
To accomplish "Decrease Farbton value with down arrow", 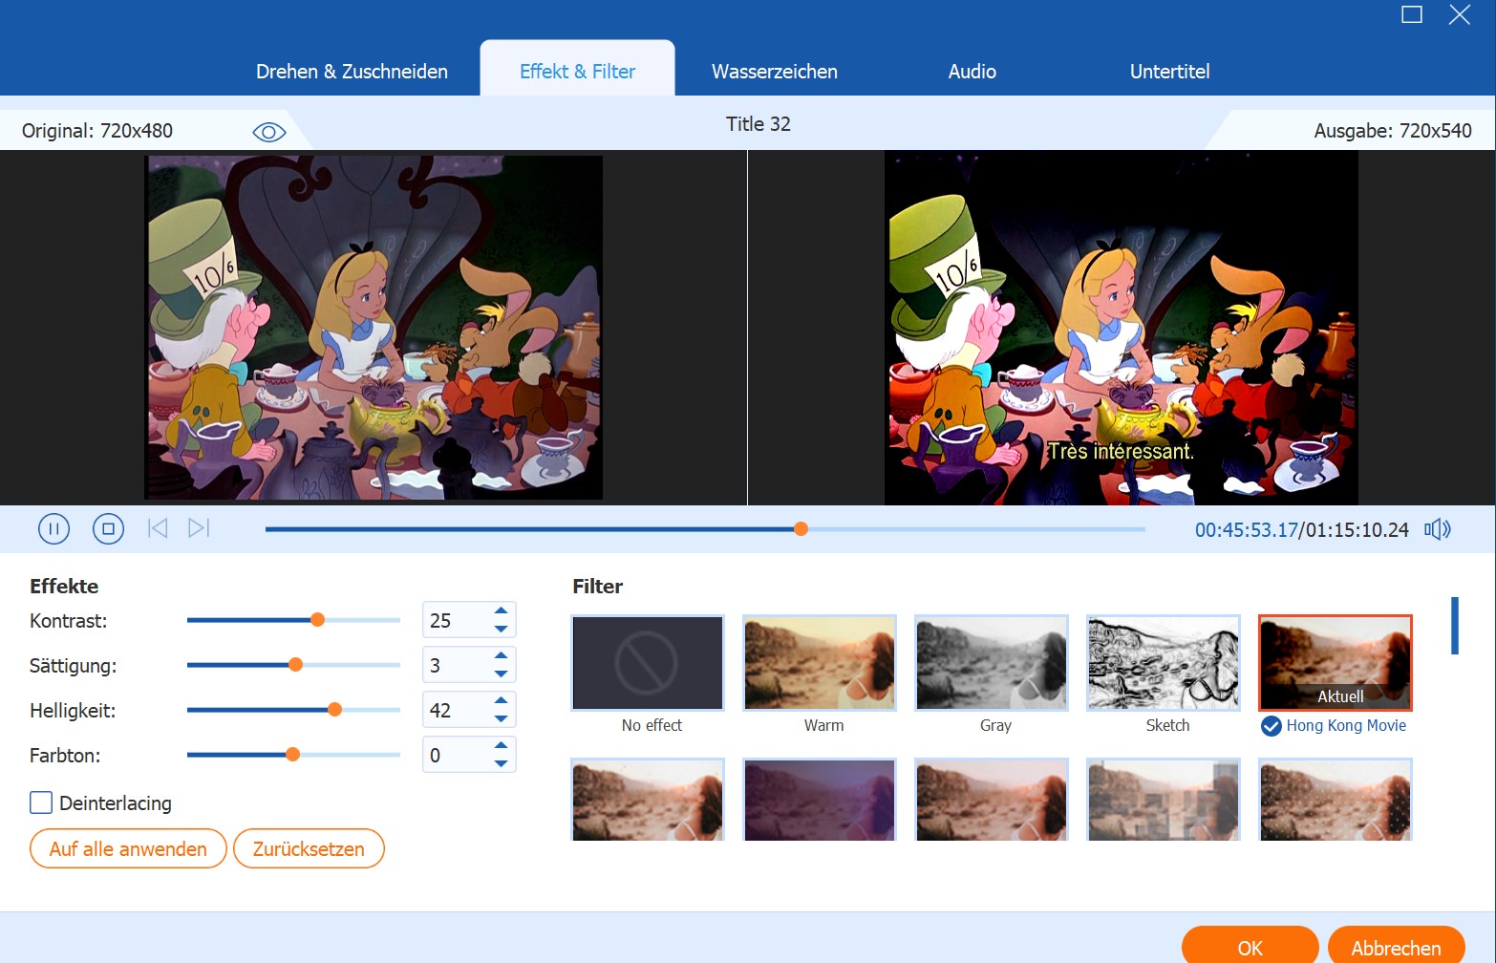I will click(501, 763).
